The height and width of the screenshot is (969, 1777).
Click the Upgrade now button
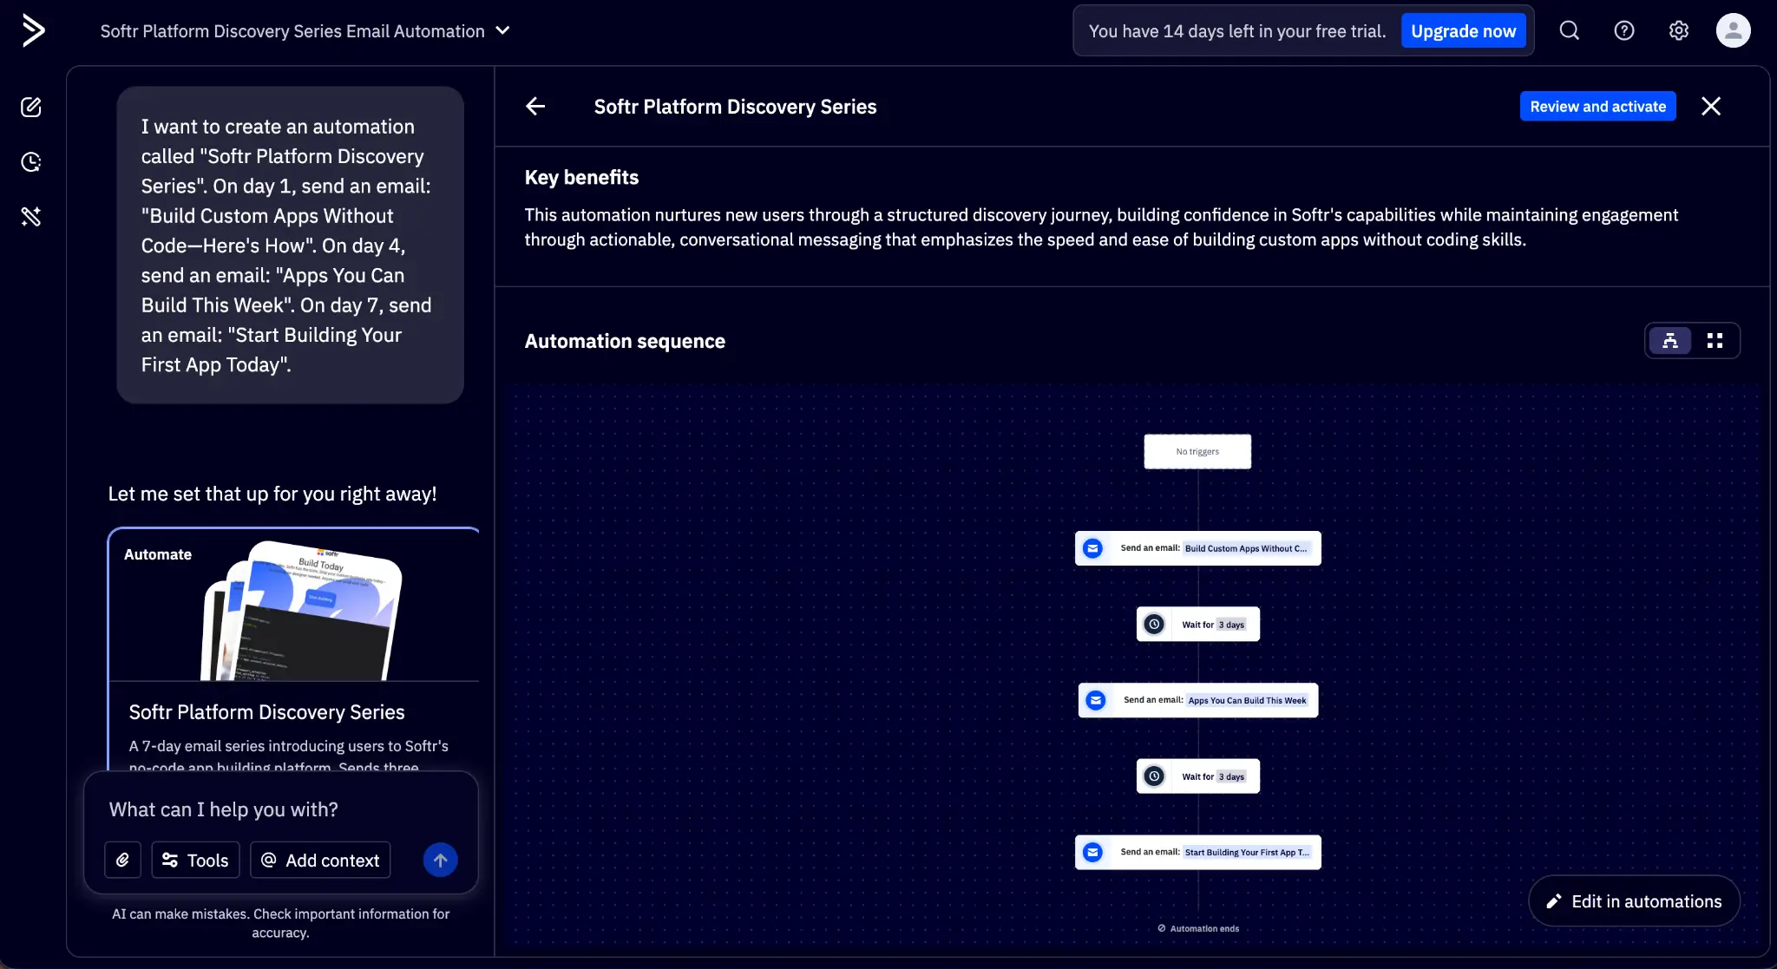pos(1463,31)
